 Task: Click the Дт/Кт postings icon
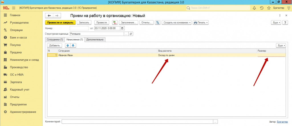click(x=115, y=23)
